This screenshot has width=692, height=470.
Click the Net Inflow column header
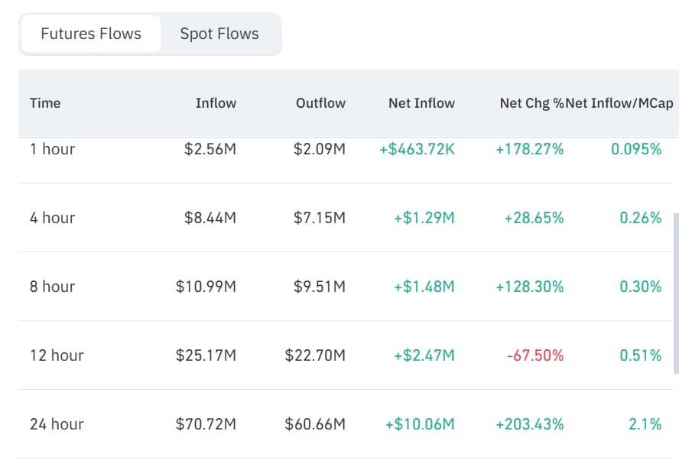tap(421, 103)
